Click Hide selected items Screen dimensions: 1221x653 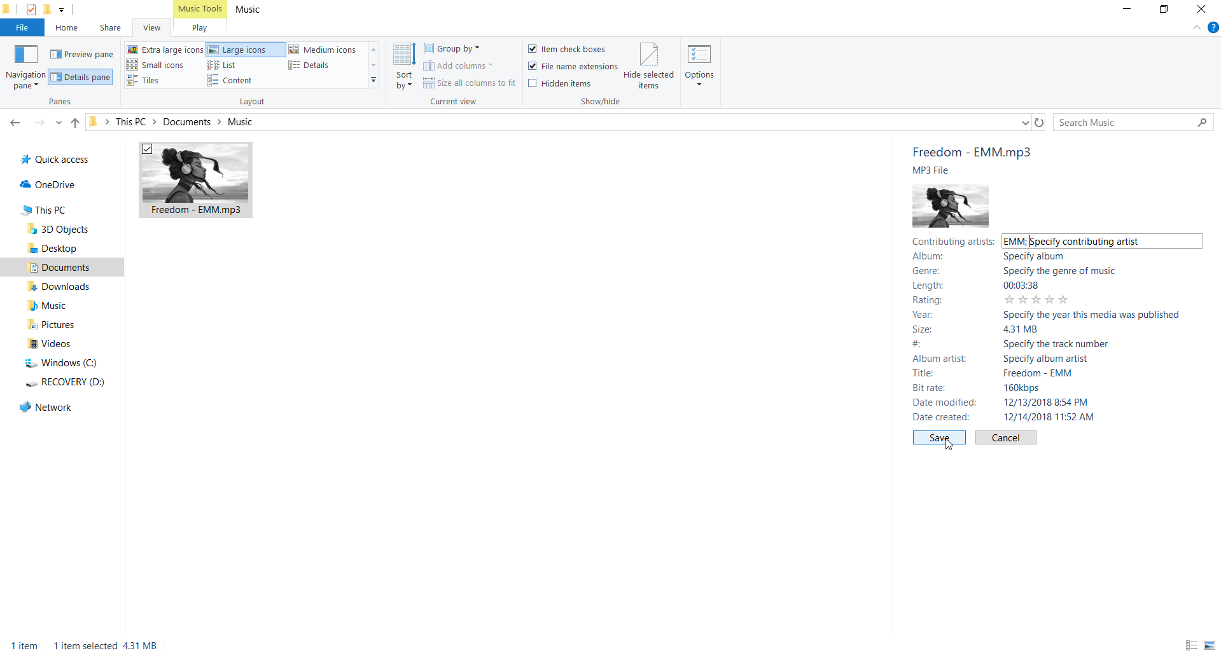pyautogui.click(x=648, y=67)
